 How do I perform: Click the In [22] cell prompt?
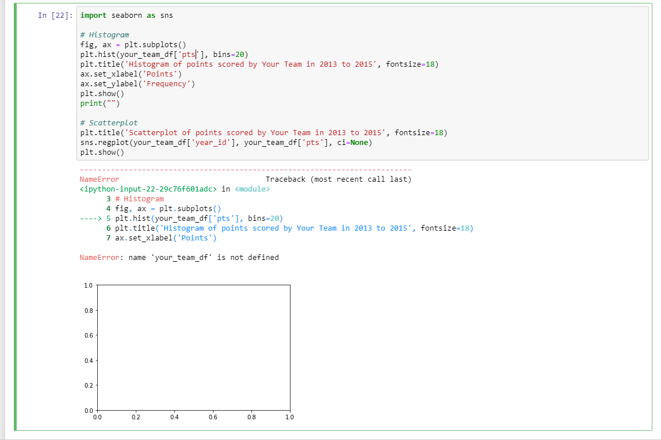point(55,16)
